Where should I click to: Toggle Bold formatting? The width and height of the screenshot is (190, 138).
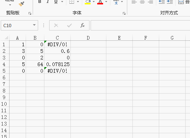(x=40, y=1)
